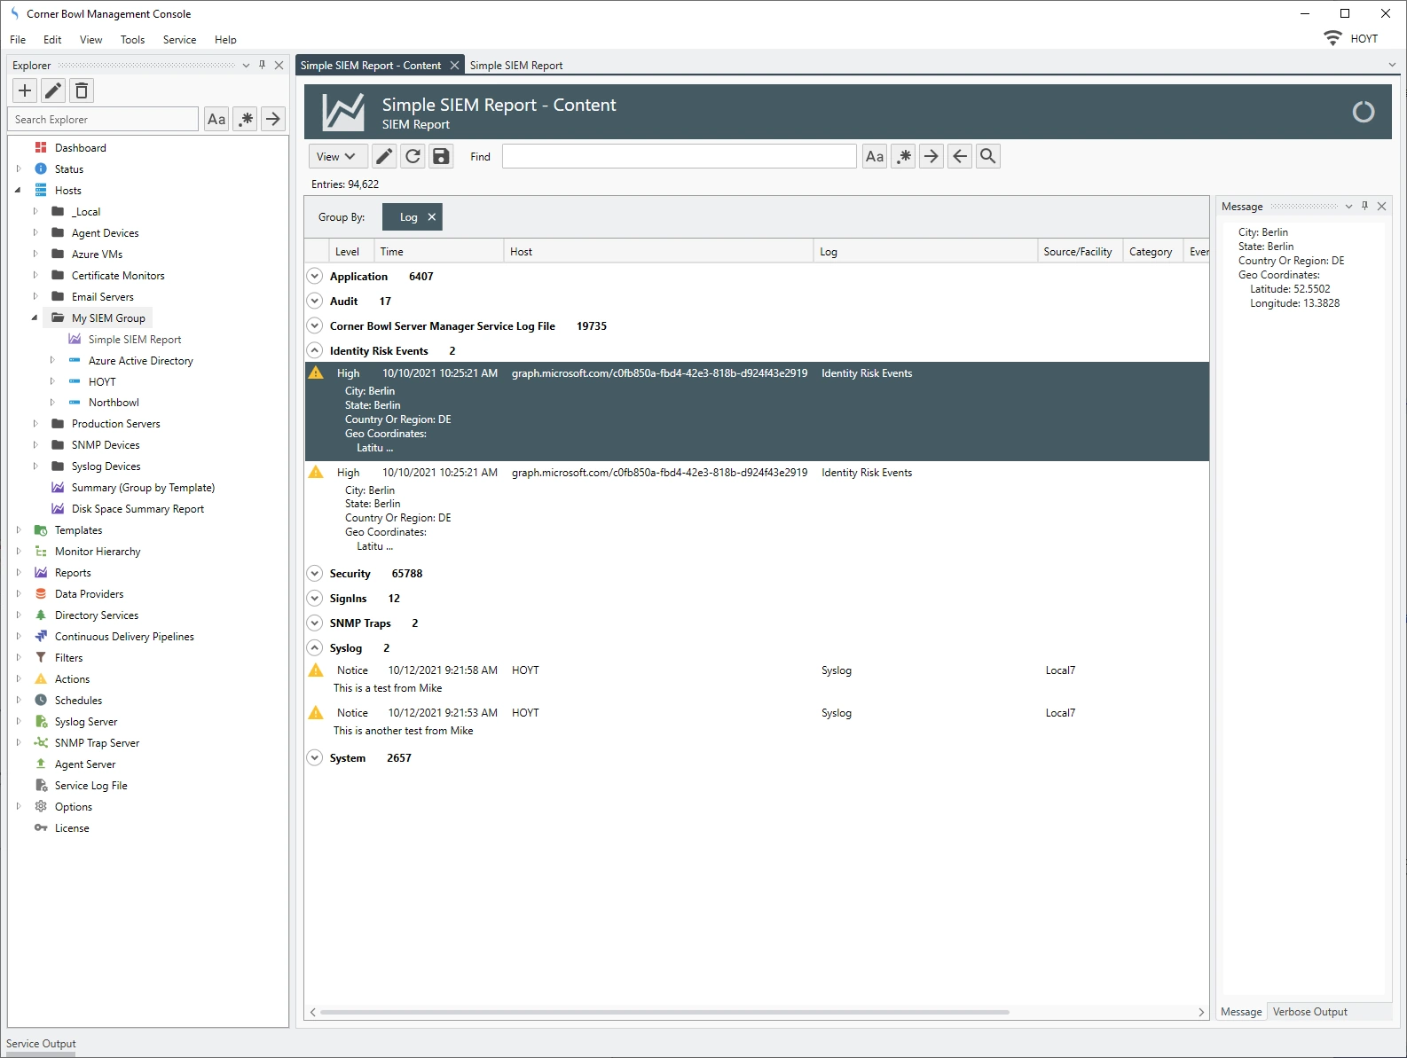Toggle regex asterisk option in Explorer search
Screen dimensions: 1407x1058
(x=246, y=119)
